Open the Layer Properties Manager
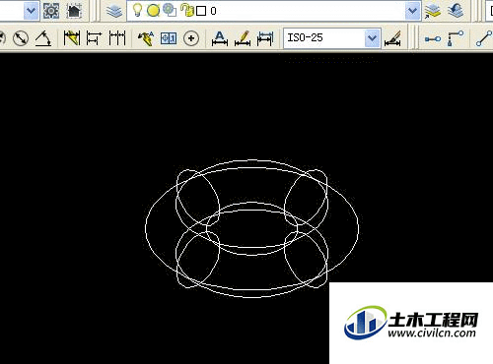This screenshot has height=364, width=493. (x=114, y=11)
